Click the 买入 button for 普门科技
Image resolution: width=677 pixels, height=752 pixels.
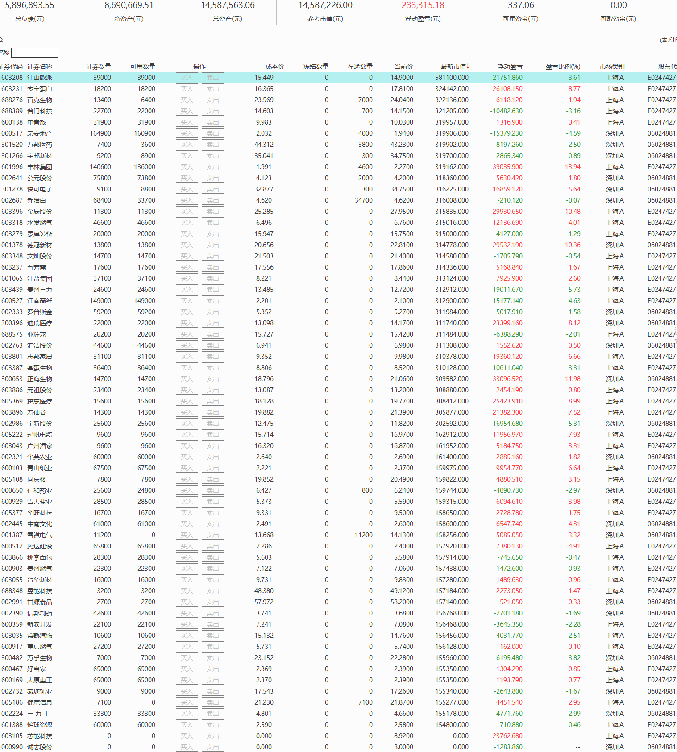point(187,111)
